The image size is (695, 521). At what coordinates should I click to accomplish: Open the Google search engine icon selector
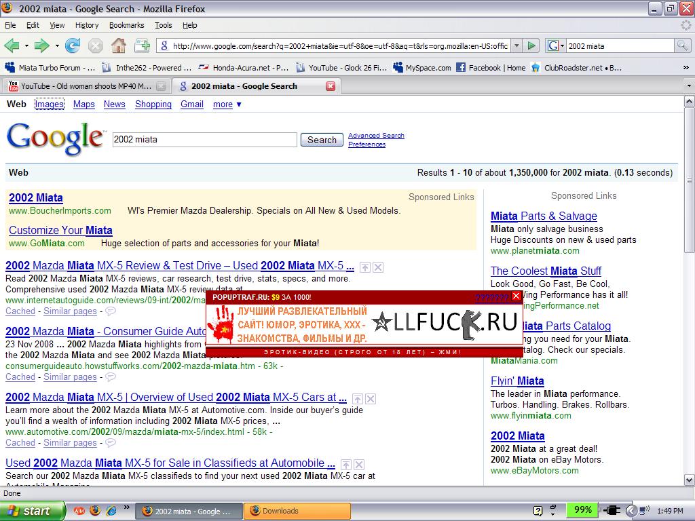pyautogui.click(x=556, y=45)
